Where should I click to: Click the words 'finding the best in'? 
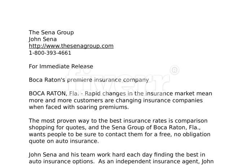(179, 155)
